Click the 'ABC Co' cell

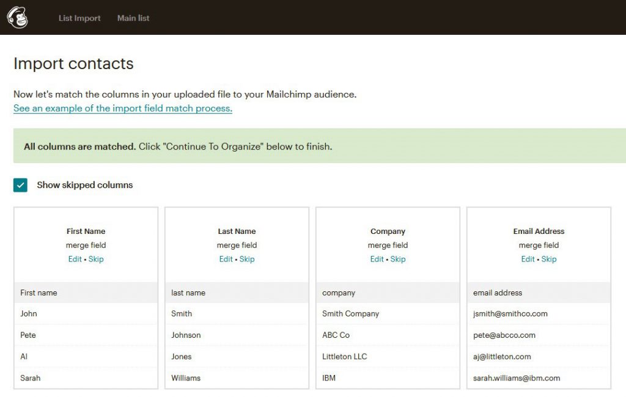pos(388,335)
